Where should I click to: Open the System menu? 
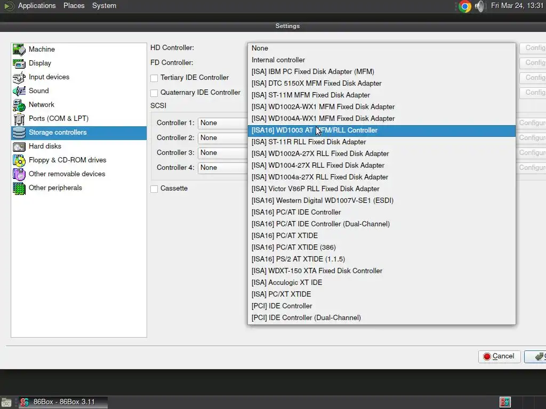(x=104, y=6)
